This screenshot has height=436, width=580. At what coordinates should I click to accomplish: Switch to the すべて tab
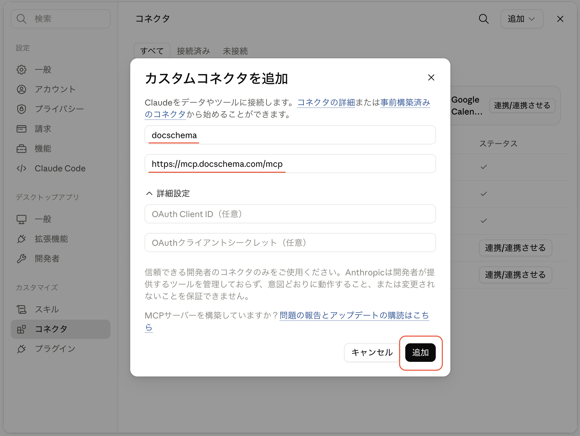(x=152, y=51)
